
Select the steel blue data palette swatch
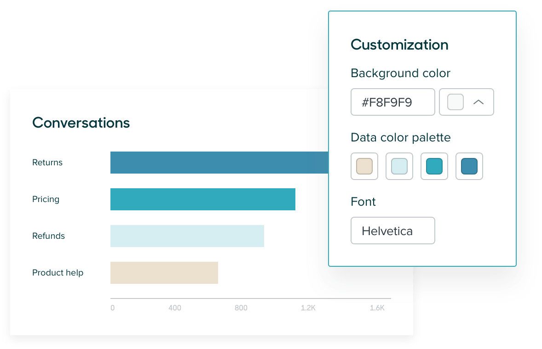pyautogui.click(x=469, y=166)
